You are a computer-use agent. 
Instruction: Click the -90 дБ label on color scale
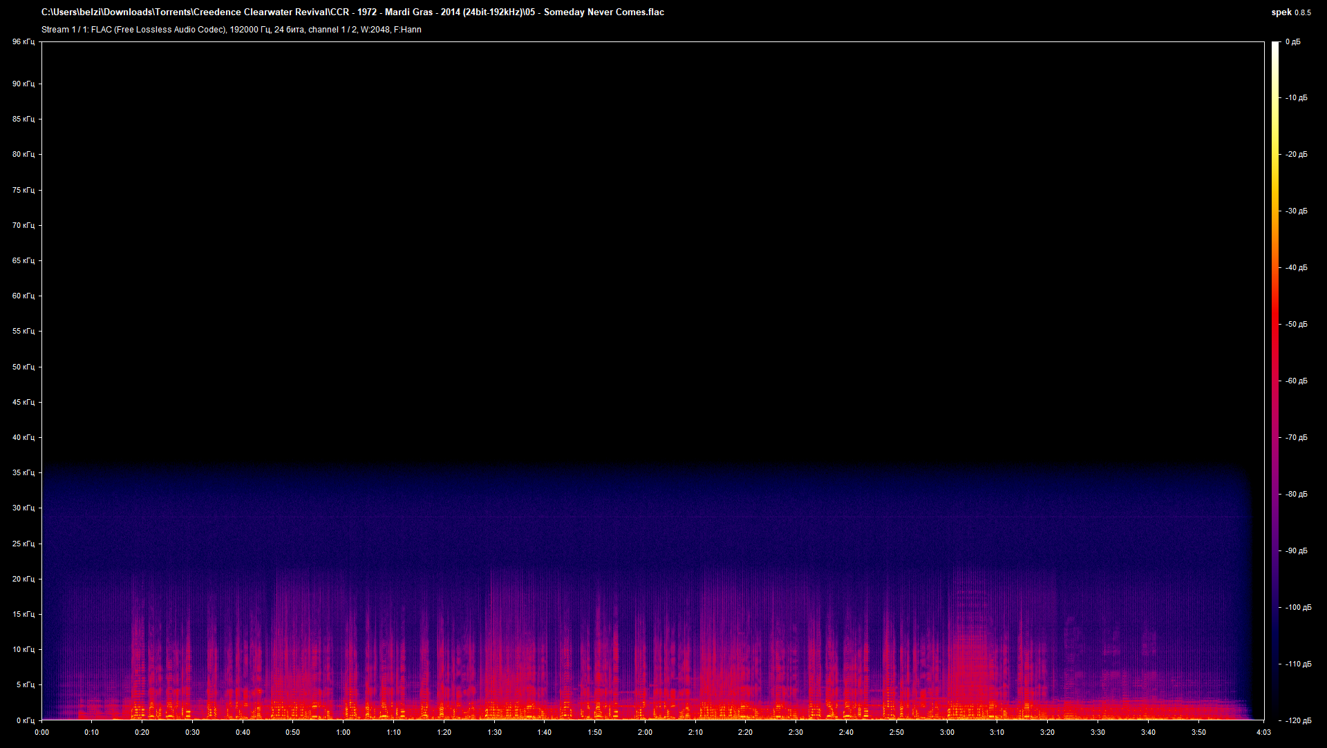(x=1297, y=550)
